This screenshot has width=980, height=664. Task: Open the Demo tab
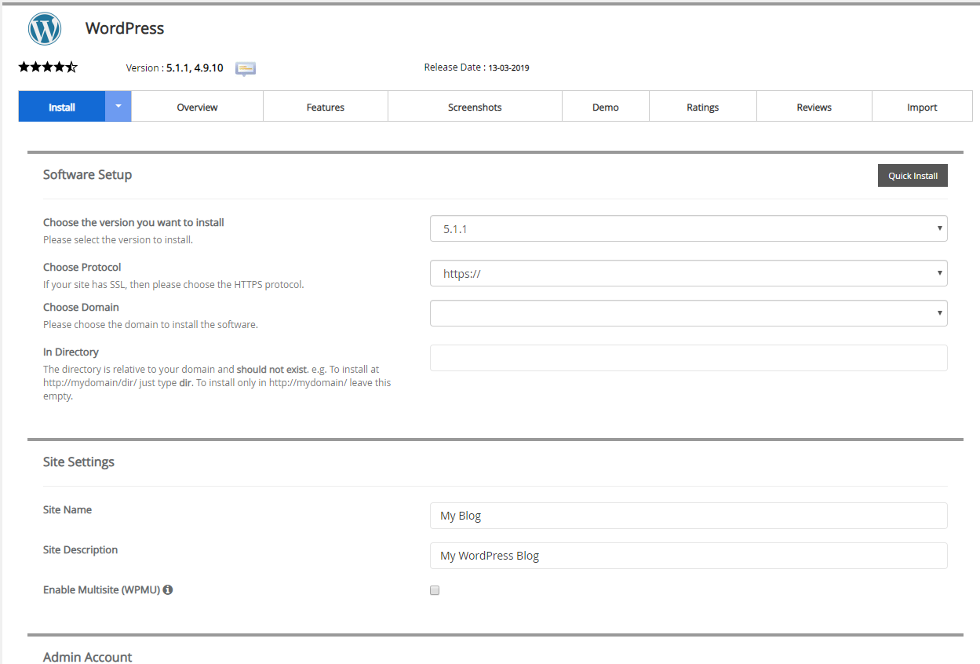606,107
